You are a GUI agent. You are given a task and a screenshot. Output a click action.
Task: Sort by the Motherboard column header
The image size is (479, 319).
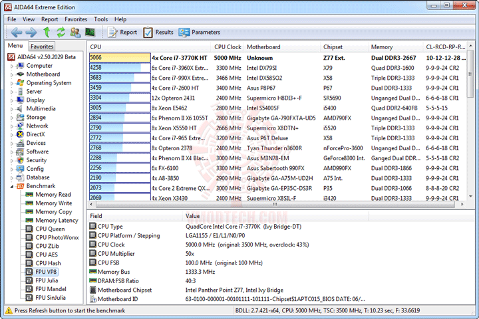click(x=282, y=47)
